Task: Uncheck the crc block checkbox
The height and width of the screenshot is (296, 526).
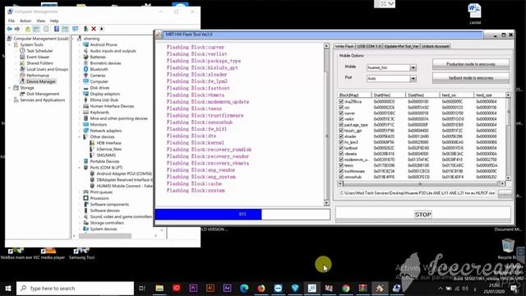Action: coord(341,108)
